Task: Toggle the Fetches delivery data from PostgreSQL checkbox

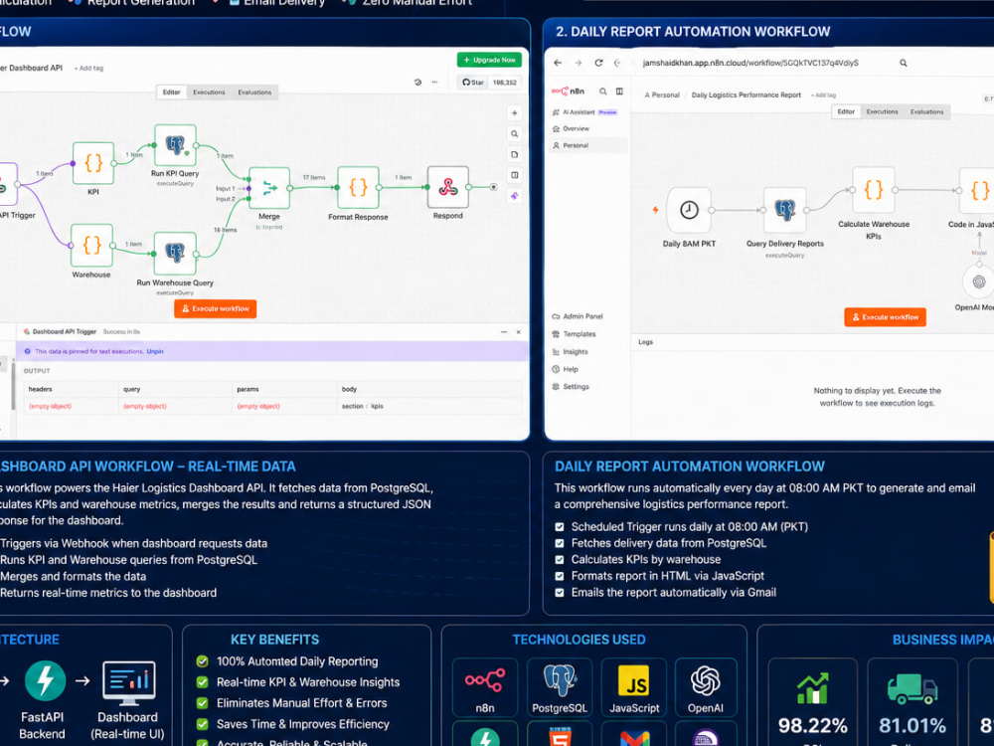Action: 559,543
